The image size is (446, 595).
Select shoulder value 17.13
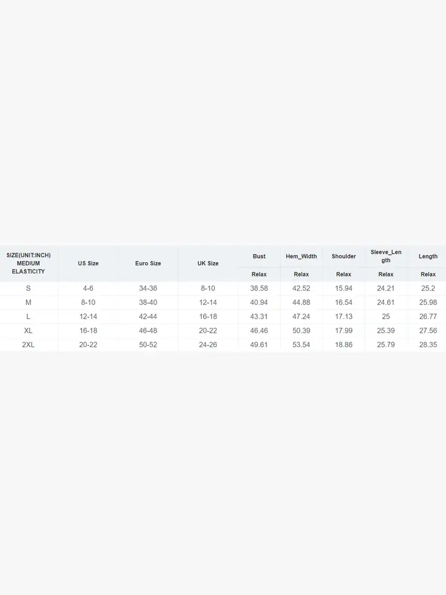[344, 317]
